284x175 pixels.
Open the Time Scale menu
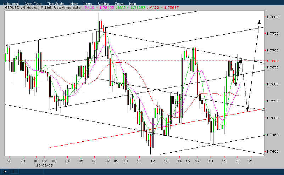[x=55, y=4]
